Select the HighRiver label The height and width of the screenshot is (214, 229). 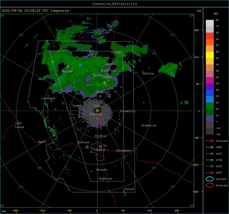106,179
